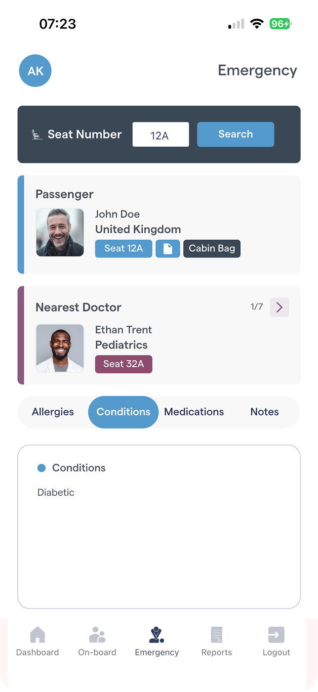318x692 pixels.
Task: Open John Doe's passenger photo
Action: (60, 232)
